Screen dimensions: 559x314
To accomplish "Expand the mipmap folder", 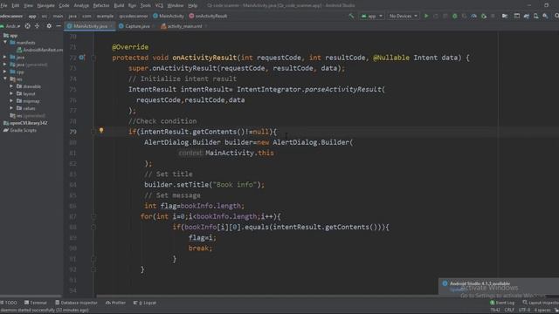I will pos(11,101).
